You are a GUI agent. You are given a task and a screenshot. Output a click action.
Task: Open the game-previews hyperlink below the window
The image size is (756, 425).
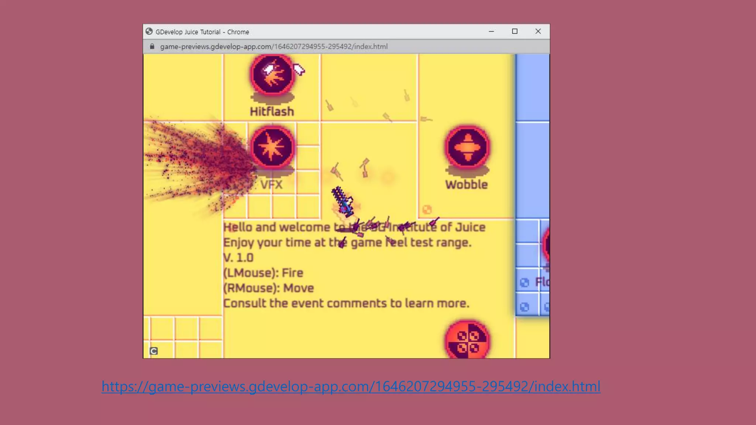click(x=351, y=386)
